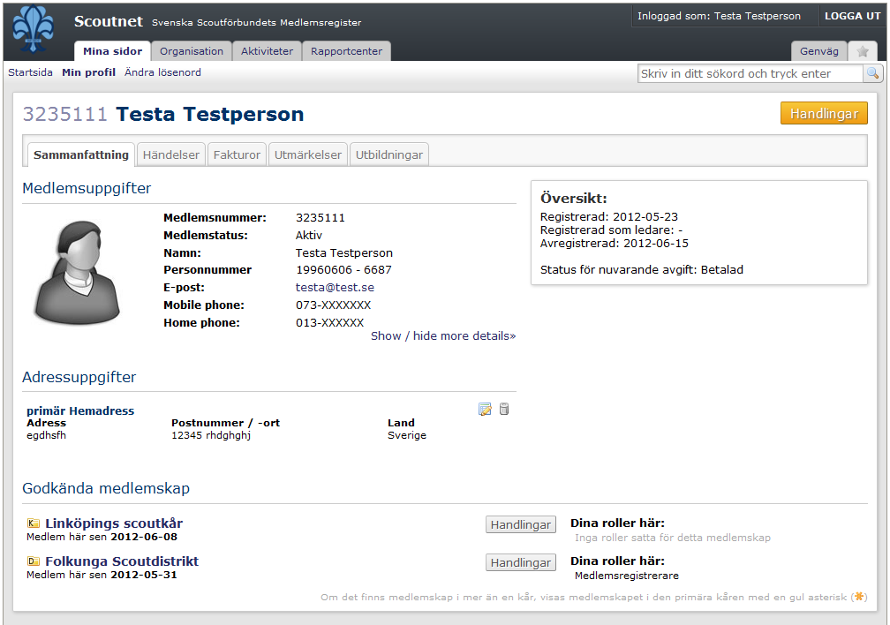Switch to the Fakturor tab
This screenshot has width=890, height=625.
point(237,155)
